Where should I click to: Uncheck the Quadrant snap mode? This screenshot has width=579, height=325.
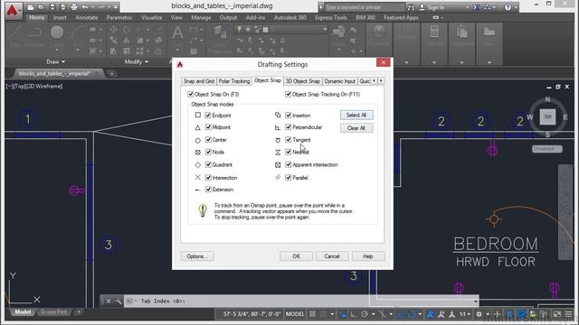coord(208,164)
